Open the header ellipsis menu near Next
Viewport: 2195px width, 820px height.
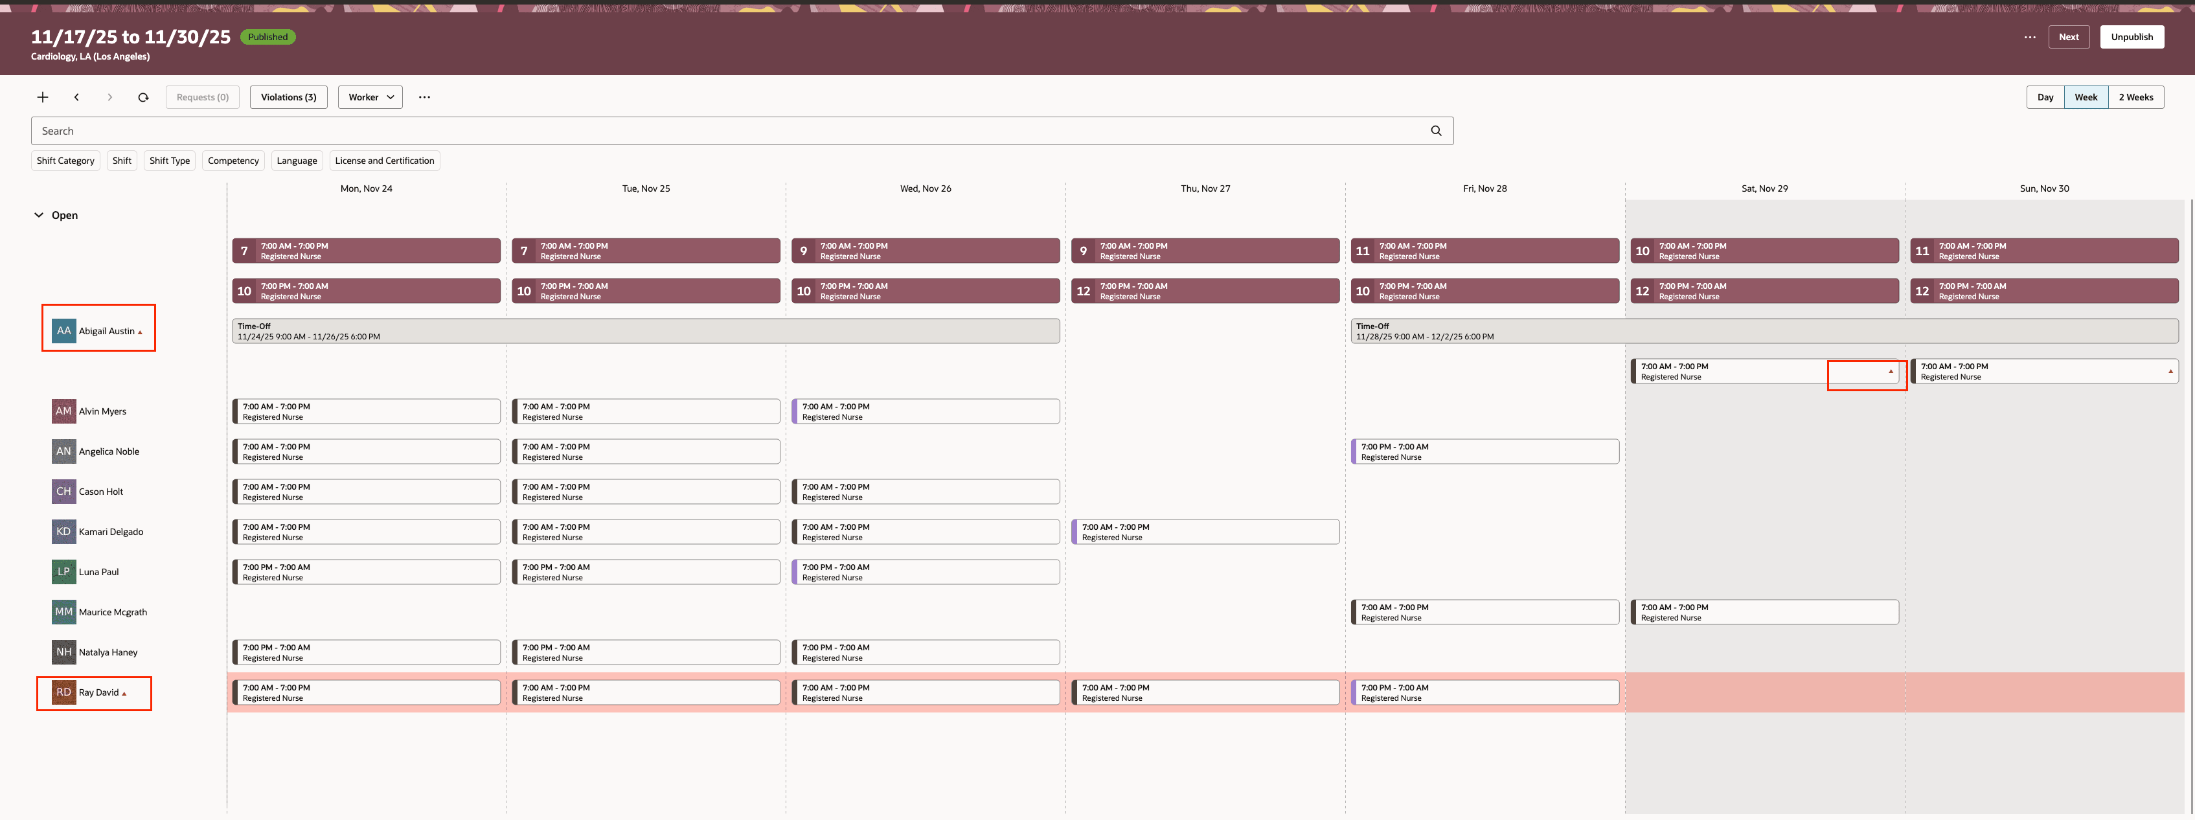2029,36
